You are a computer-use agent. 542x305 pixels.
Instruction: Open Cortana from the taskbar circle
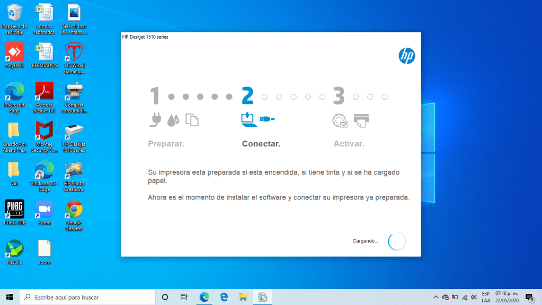(165, 297)
